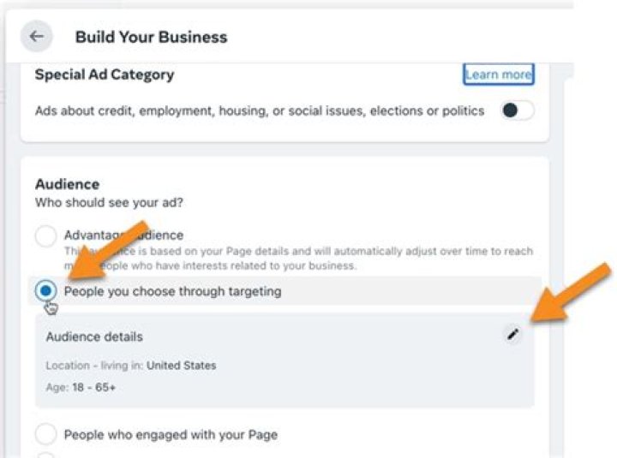Edit audience details with pencil icon
Image resolution: width=617 pixels, height=458 pixels.
pyautogui.click(x=512, y=335)
